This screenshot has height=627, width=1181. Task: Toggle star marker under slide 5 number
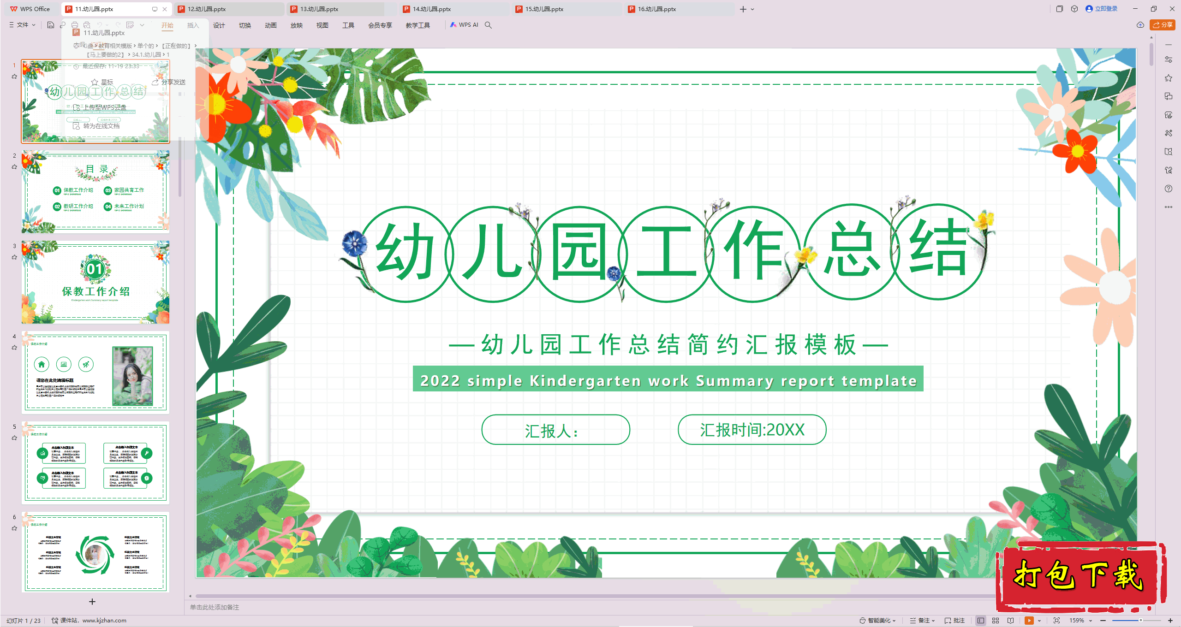click(14, 438)
